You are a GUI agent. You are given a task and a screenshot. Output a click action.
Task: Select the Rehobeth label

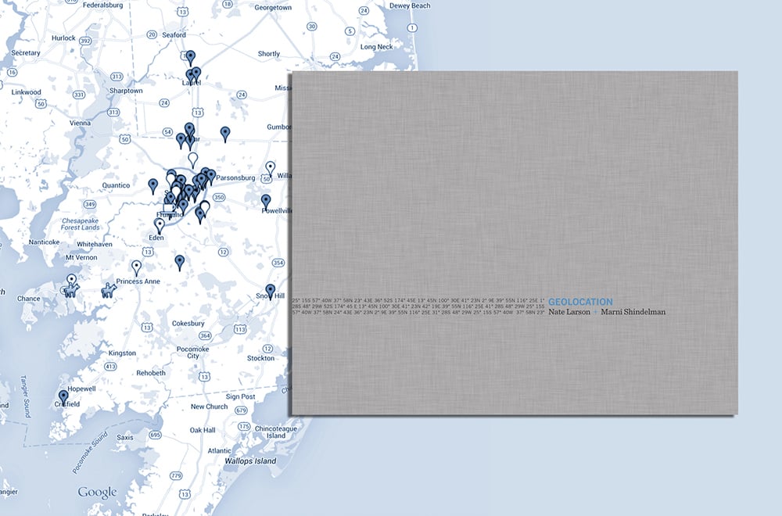point(151,373)
